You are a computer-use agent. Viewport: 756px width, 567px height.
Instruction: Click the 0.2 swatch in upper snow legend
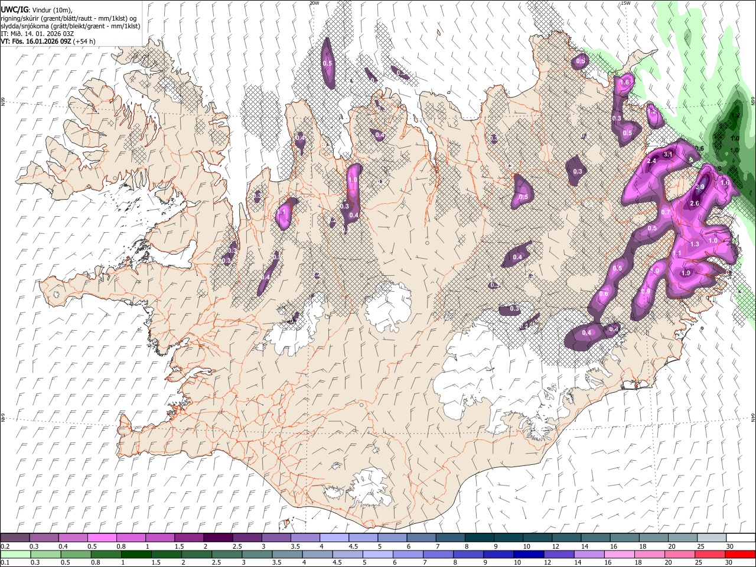coord(15,538)
